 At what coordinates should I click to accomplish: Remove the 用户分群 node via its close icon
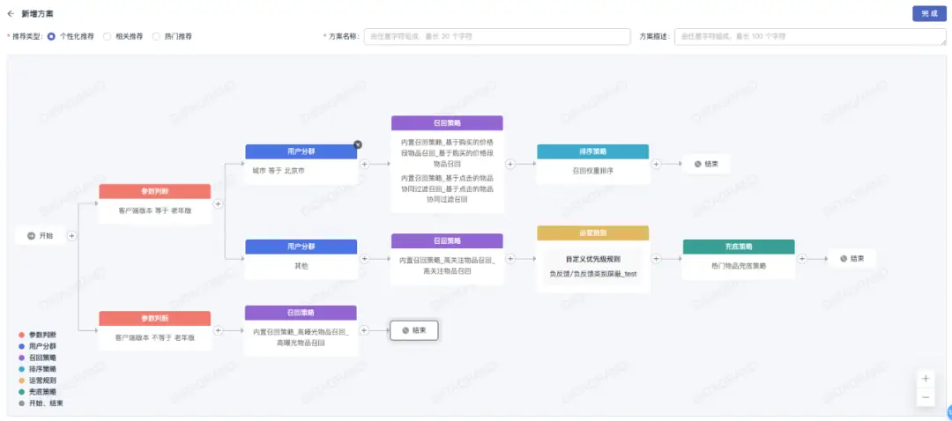point(358,144)
